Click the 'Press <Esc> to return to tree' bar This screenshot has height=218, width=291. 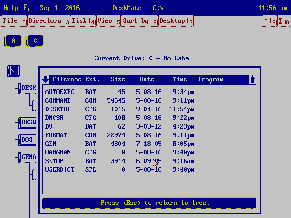click(150, 203)
